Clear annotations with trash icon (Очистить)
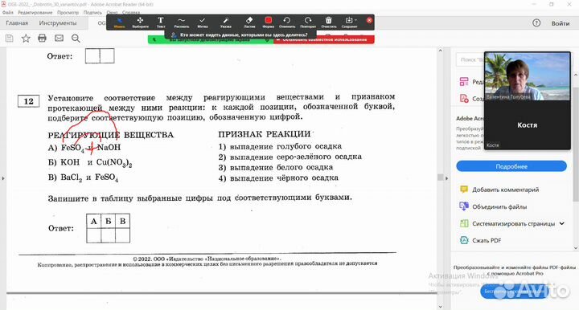 [x=329, y=22]
